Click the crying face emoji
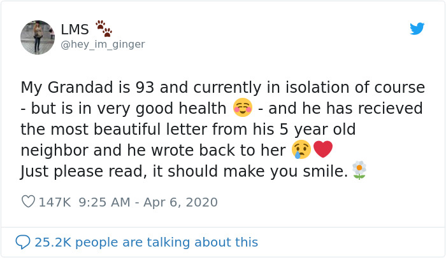446x258 pixels. pyautogui.click(x=301, y=150)
